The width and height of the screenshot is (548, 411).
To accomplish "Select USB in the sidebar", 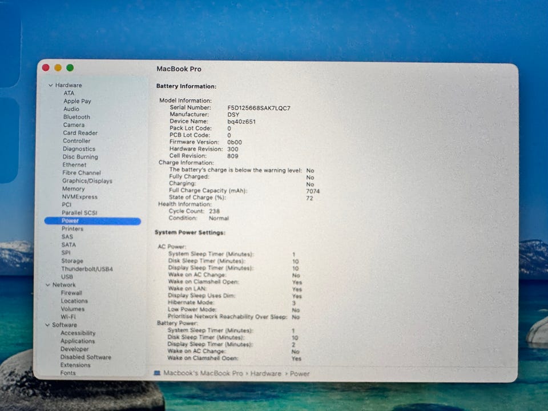I will click(x=67, y=277).
